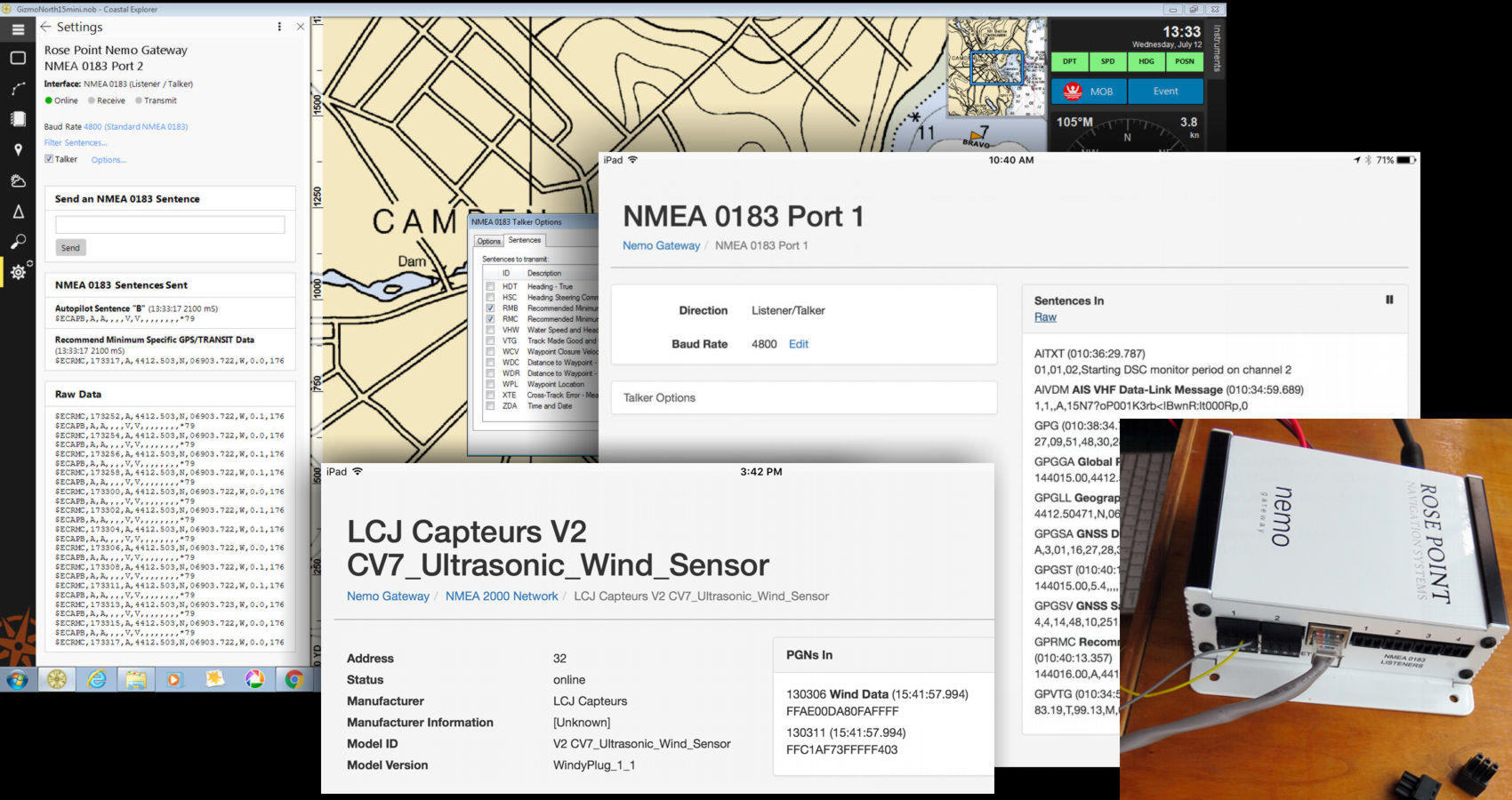
Task: Open Nemo Gateway breadcrumb on LCJ Capteurs page
Action: tap(388, 596)
